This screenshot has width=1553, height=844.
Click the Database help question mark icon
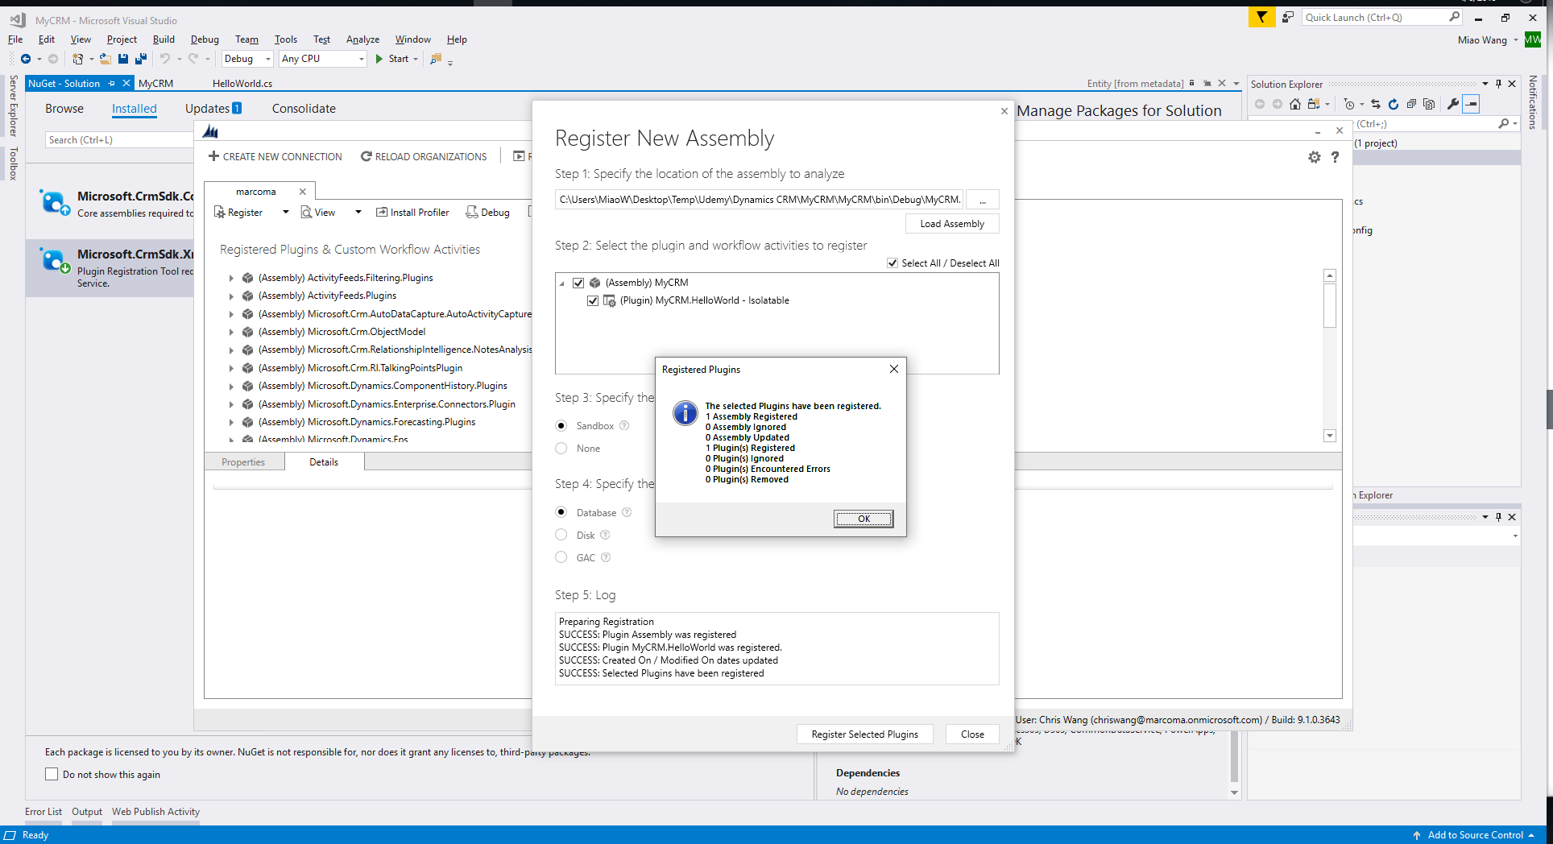627,512
